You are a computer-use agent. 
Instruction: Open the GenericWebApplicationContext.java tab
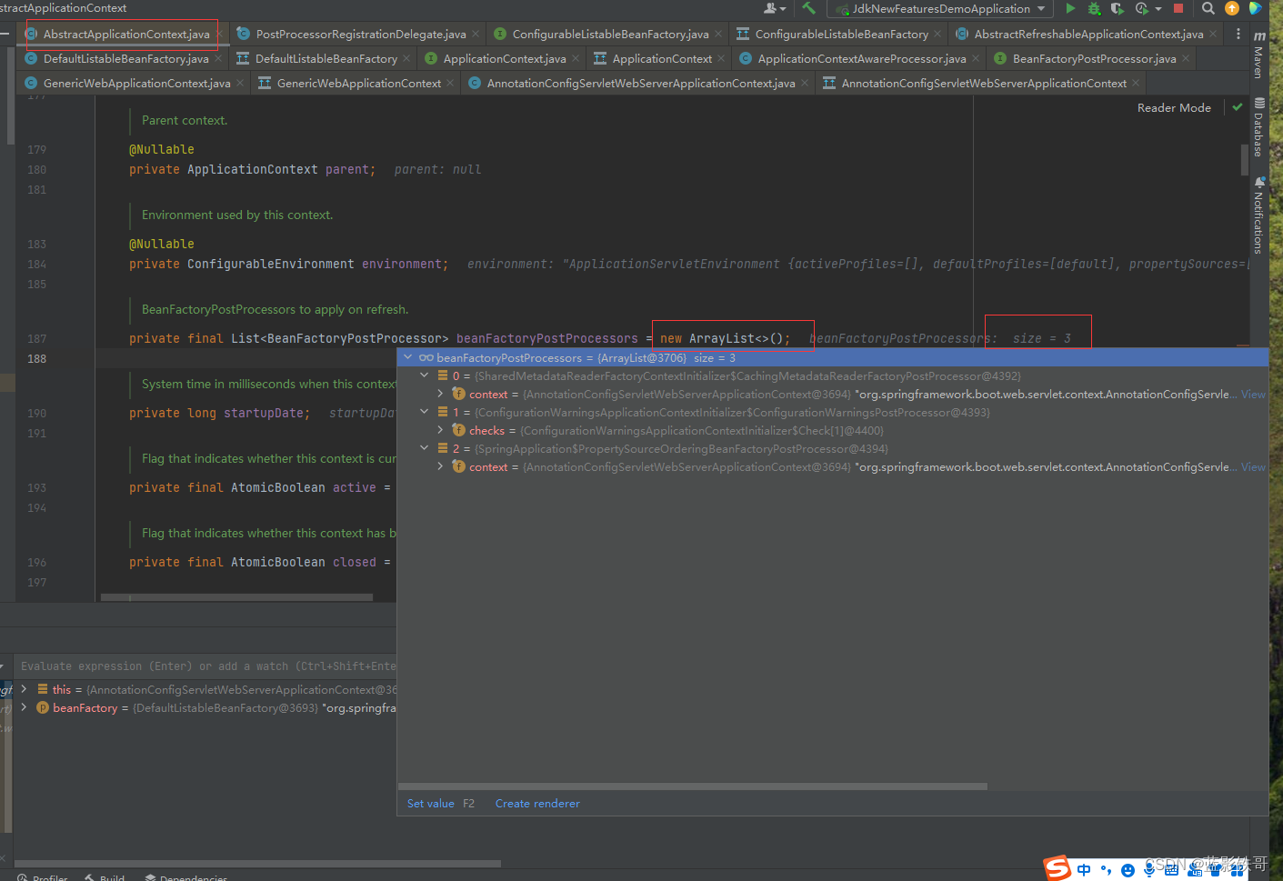(136, 83)
